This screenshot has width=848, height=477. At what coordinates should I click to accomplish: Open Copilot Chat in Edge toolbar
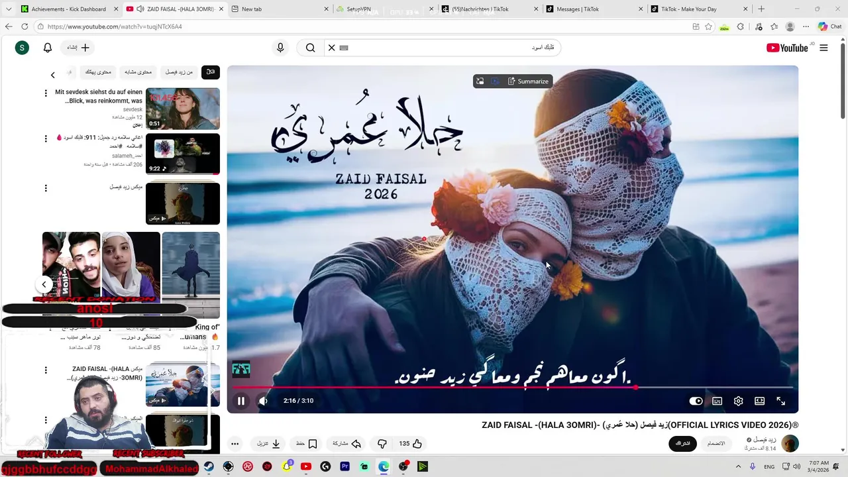(x=829, y=26)
